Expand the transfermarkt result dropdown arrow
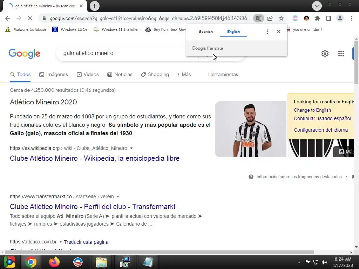 pos(118,197)
